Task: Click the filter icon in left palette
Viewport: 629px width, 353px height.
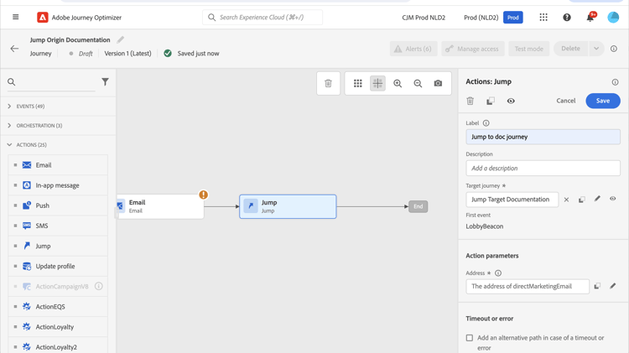Action: (105, 82)
